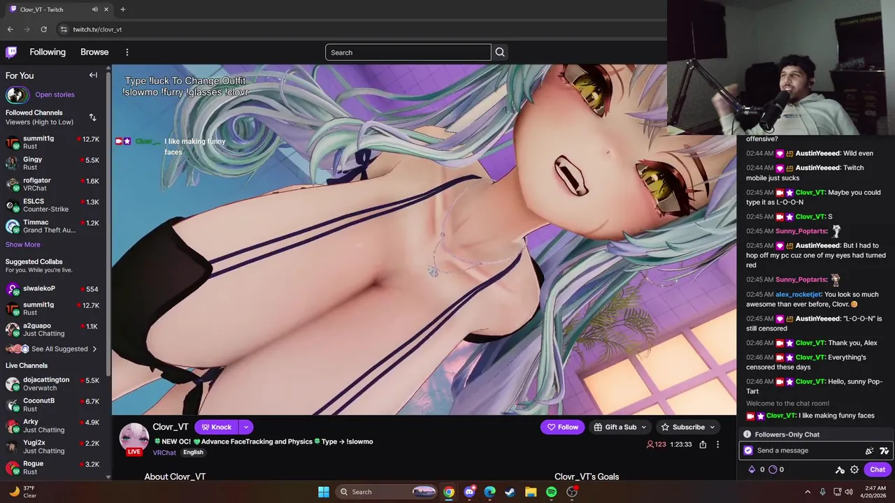Open a2guapo's Just Chatting channel
895x503 pixels.
(x=52, y=330)
